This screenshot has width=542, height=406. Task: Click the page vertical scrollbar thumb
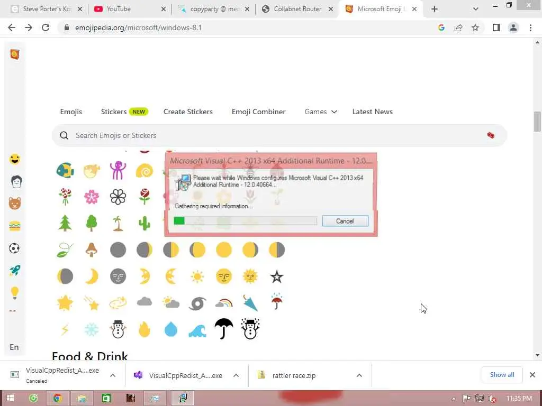coord(537,122)
